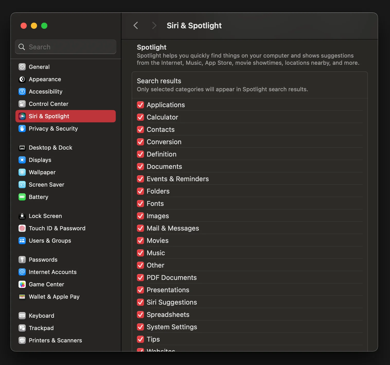This screenshot has height=365, width=390.
Task: Disable Siri Suggestions in search results
Action: point(140,302)
